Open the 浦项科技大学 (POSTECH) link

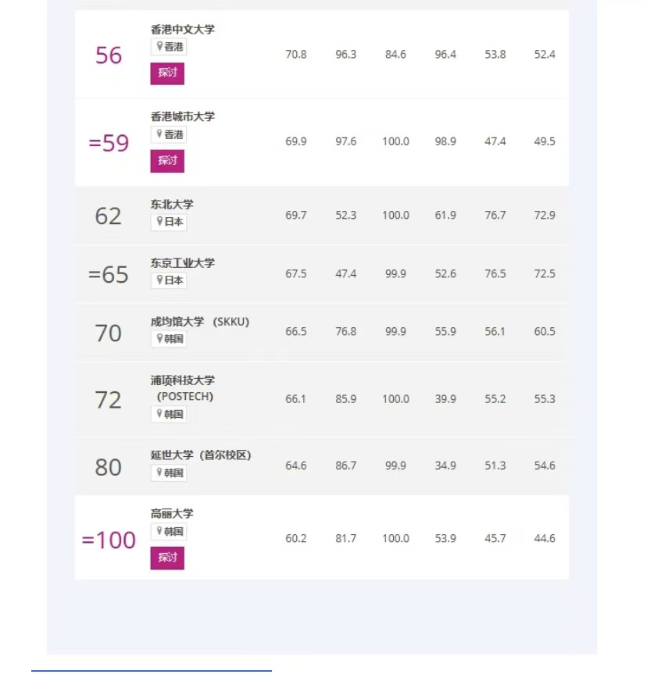coord(183,388)
